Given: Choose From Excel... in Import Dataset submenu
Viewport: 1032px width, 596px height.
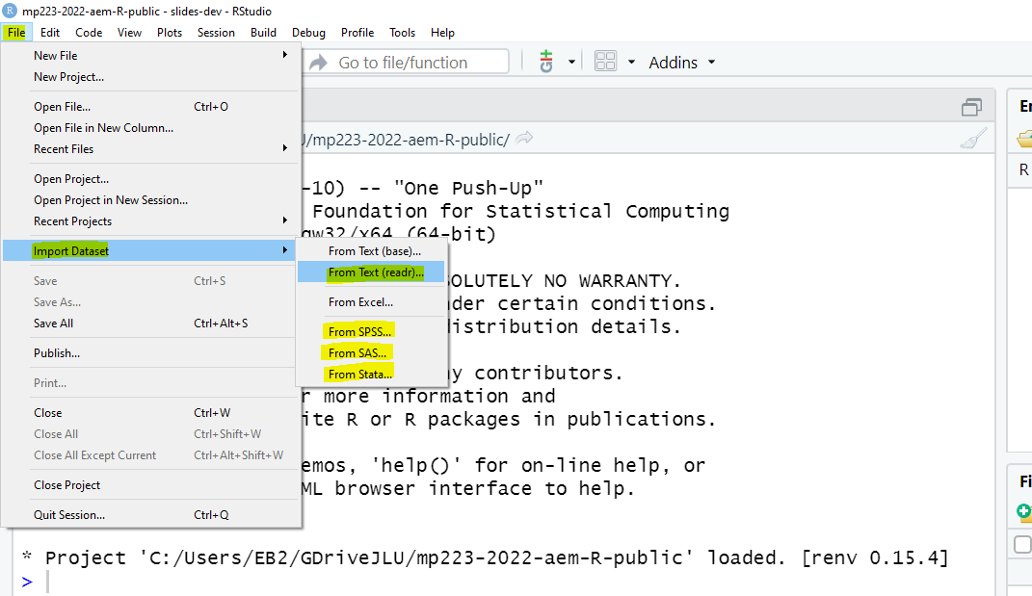Looking at the screenshot, I should point(360,302).
